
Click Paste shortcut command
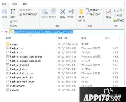(x=28, y=14)
